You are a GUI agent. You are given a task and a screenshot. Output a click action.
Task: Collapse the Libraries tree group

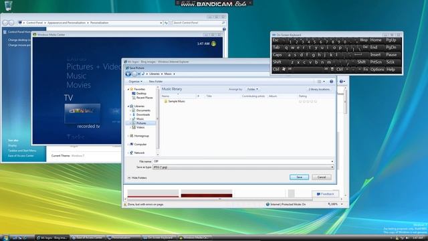[128, 106]
